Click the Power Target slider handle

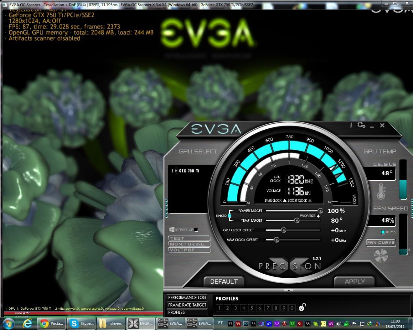point(320,211)
